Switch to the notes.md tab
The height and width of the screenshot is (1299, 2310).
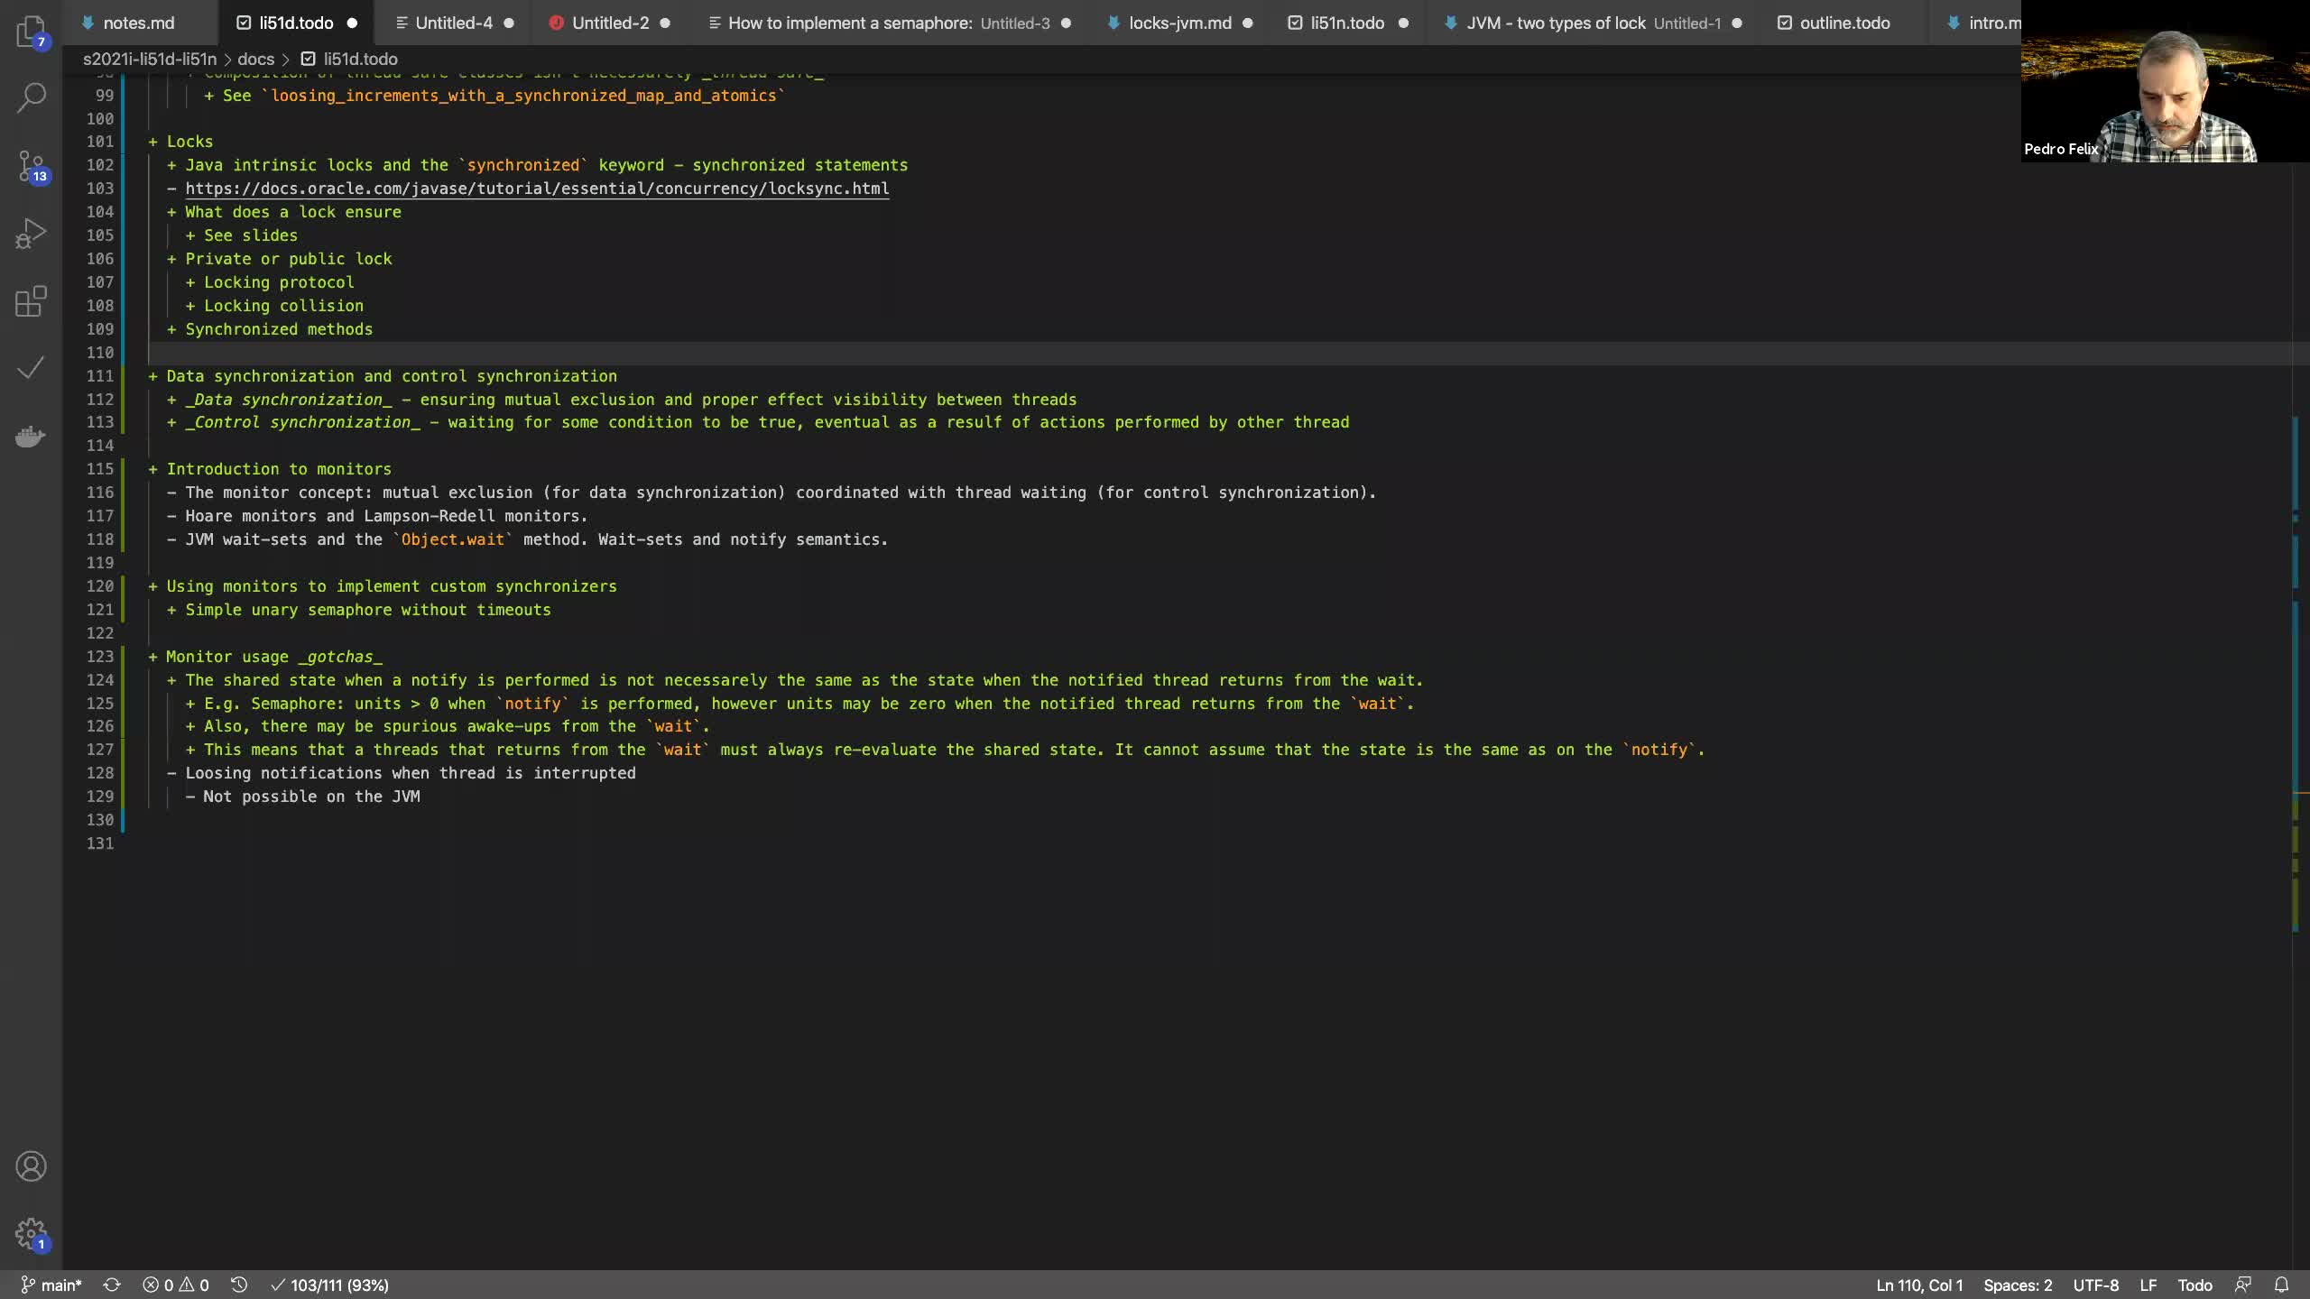click(x=138, y=23)
